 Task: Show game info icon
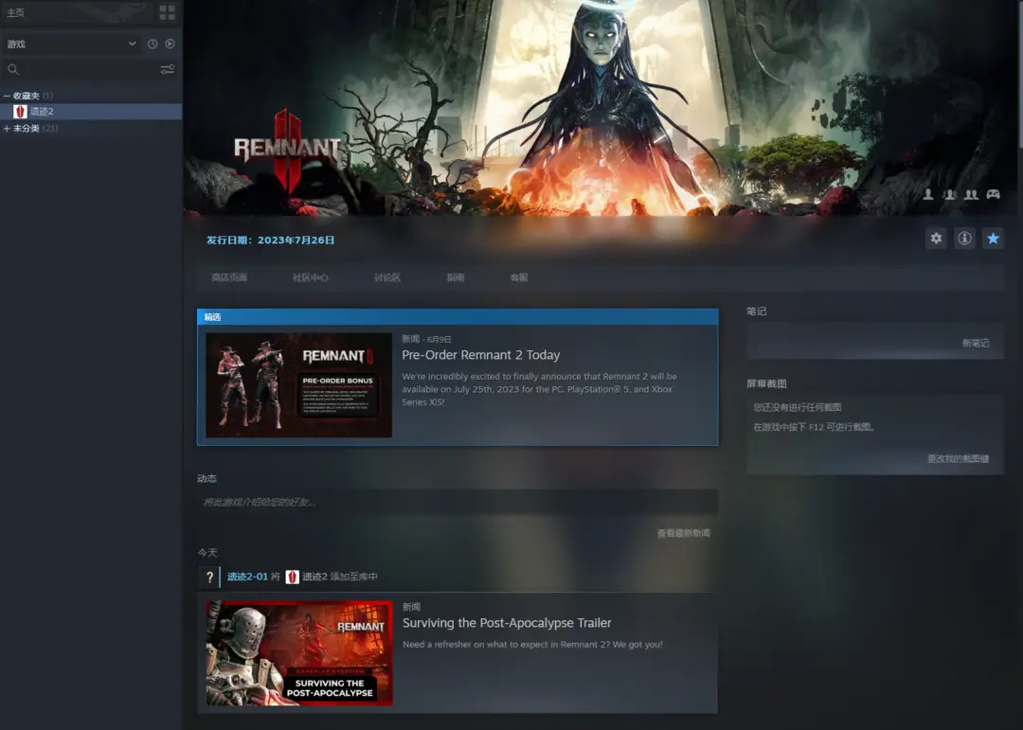(x=964, y=238)
